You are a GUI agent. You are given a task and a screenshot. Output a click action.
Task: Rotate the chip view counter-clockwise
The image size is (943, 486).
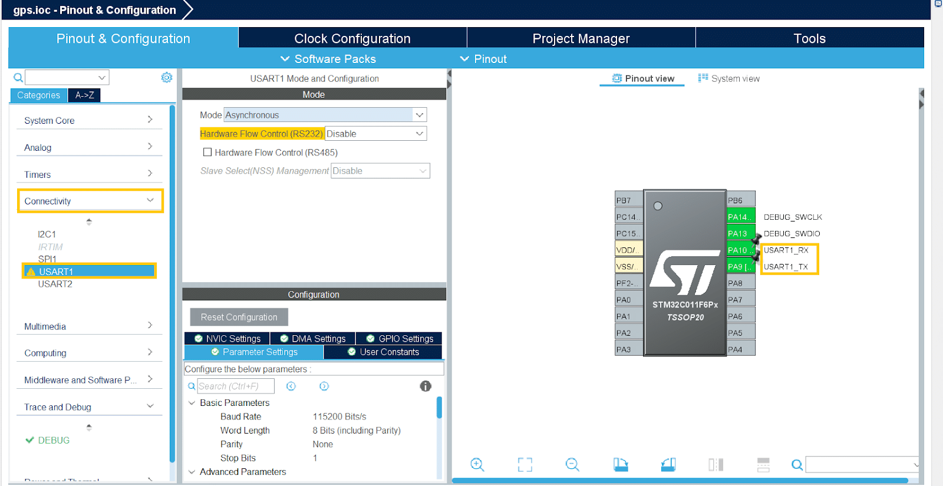click(668, 465)
